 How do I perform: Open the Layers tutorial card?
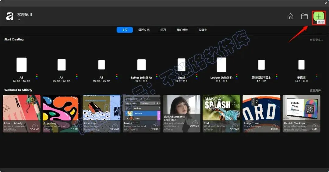(x=141, y=114)
